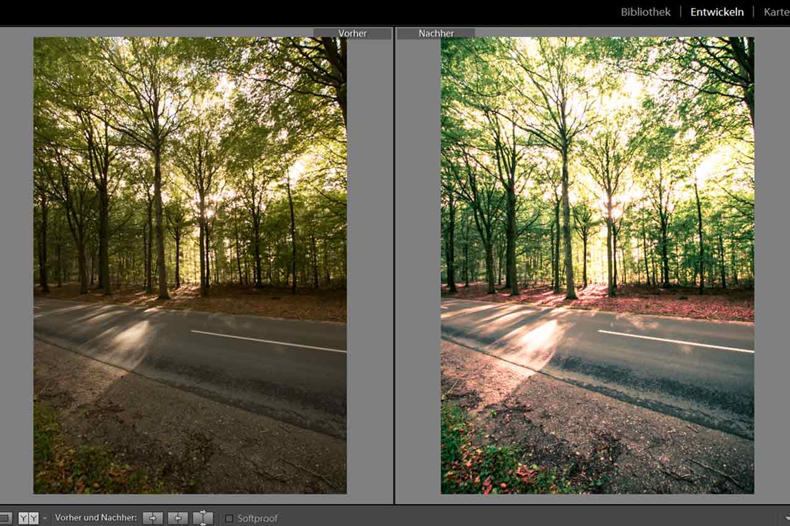Click the 'Vorher und Nachher:' toolbar label
Screen dimensions: 790x526
click(96, 518)
